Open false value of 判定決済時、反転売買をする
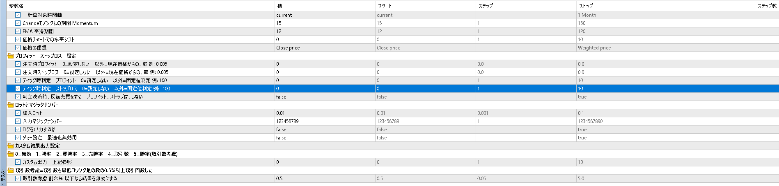Screen dimensions: 779x186 325,97
